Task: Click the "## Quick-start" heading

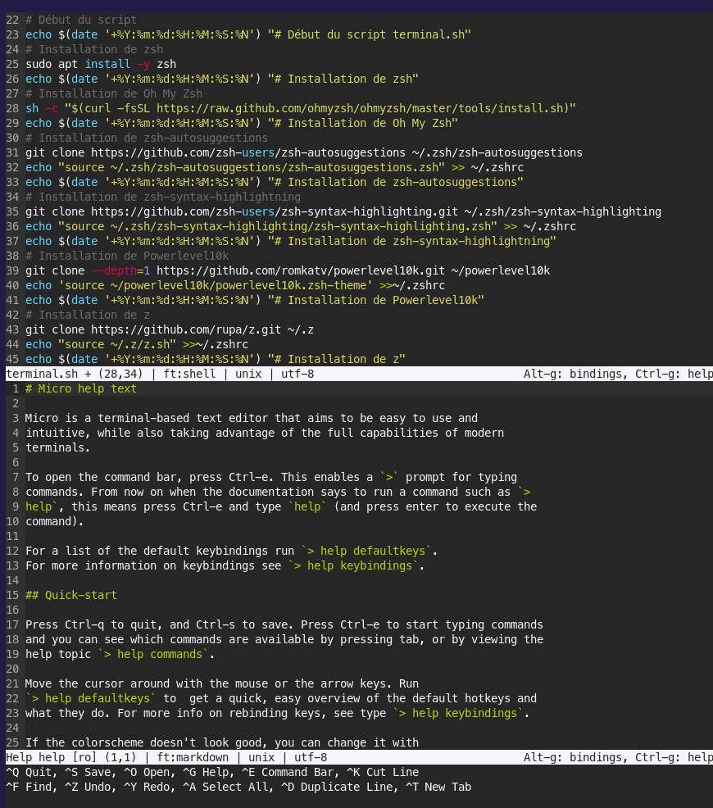Action: pyautogui.click(x=71, y=595)
